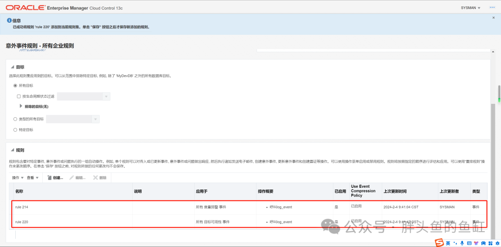Open the three-dot global menu icon
Viewport: 501px width, 247px height.
492,7
